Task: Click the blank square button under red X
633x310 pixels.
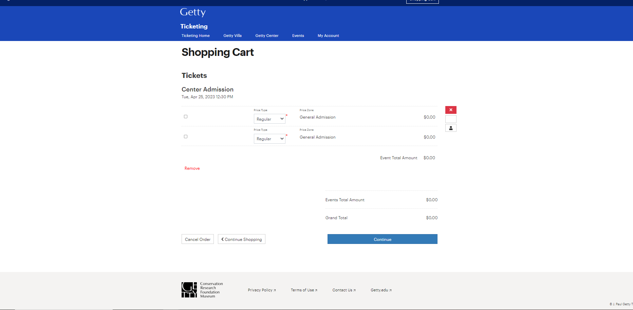Action: pos(451,119)
